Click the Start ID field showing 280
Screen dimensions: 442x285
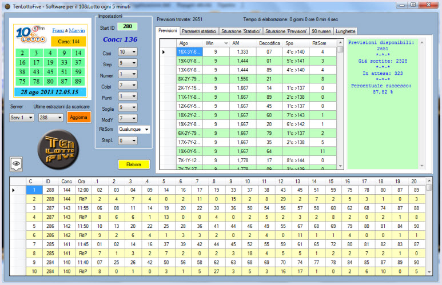click(x=127, y=26)
